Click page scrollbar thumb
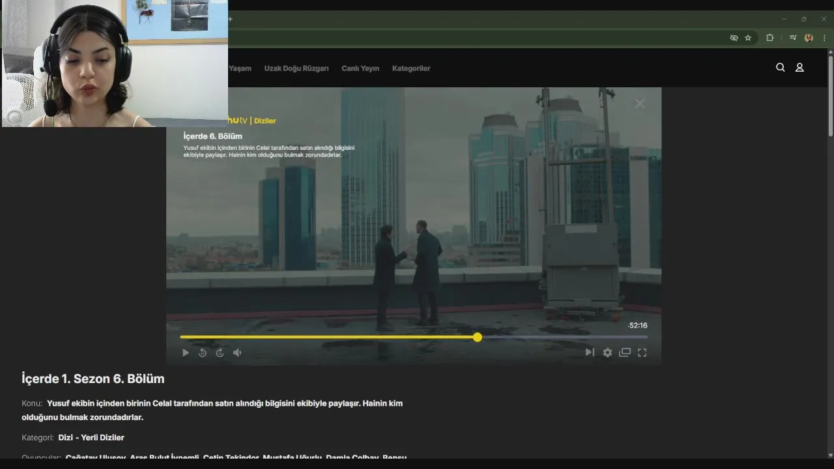 pyautogui.click(x=830, y=96)
